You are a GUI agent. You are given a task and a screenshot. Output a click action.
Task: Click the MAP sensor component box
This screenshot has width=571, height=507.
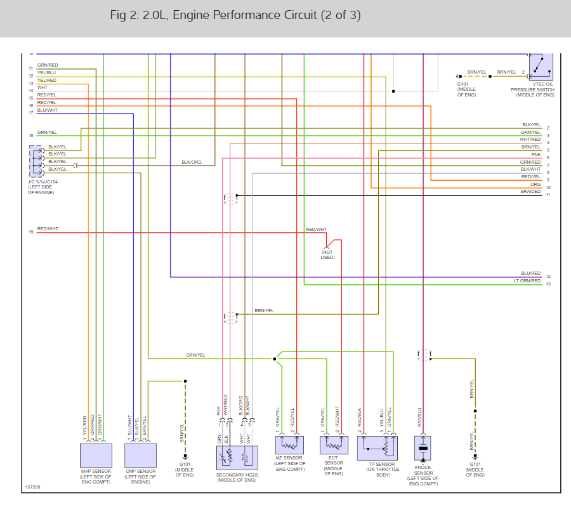tap(96, 455)
